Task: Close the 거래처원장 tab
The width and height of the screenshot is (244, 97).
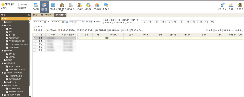Action: coord(65,14)
